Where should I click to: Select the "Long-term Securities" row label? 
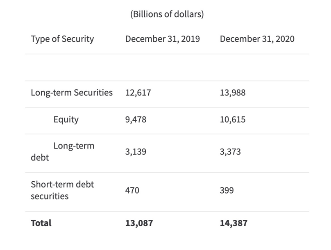(72, 92)
